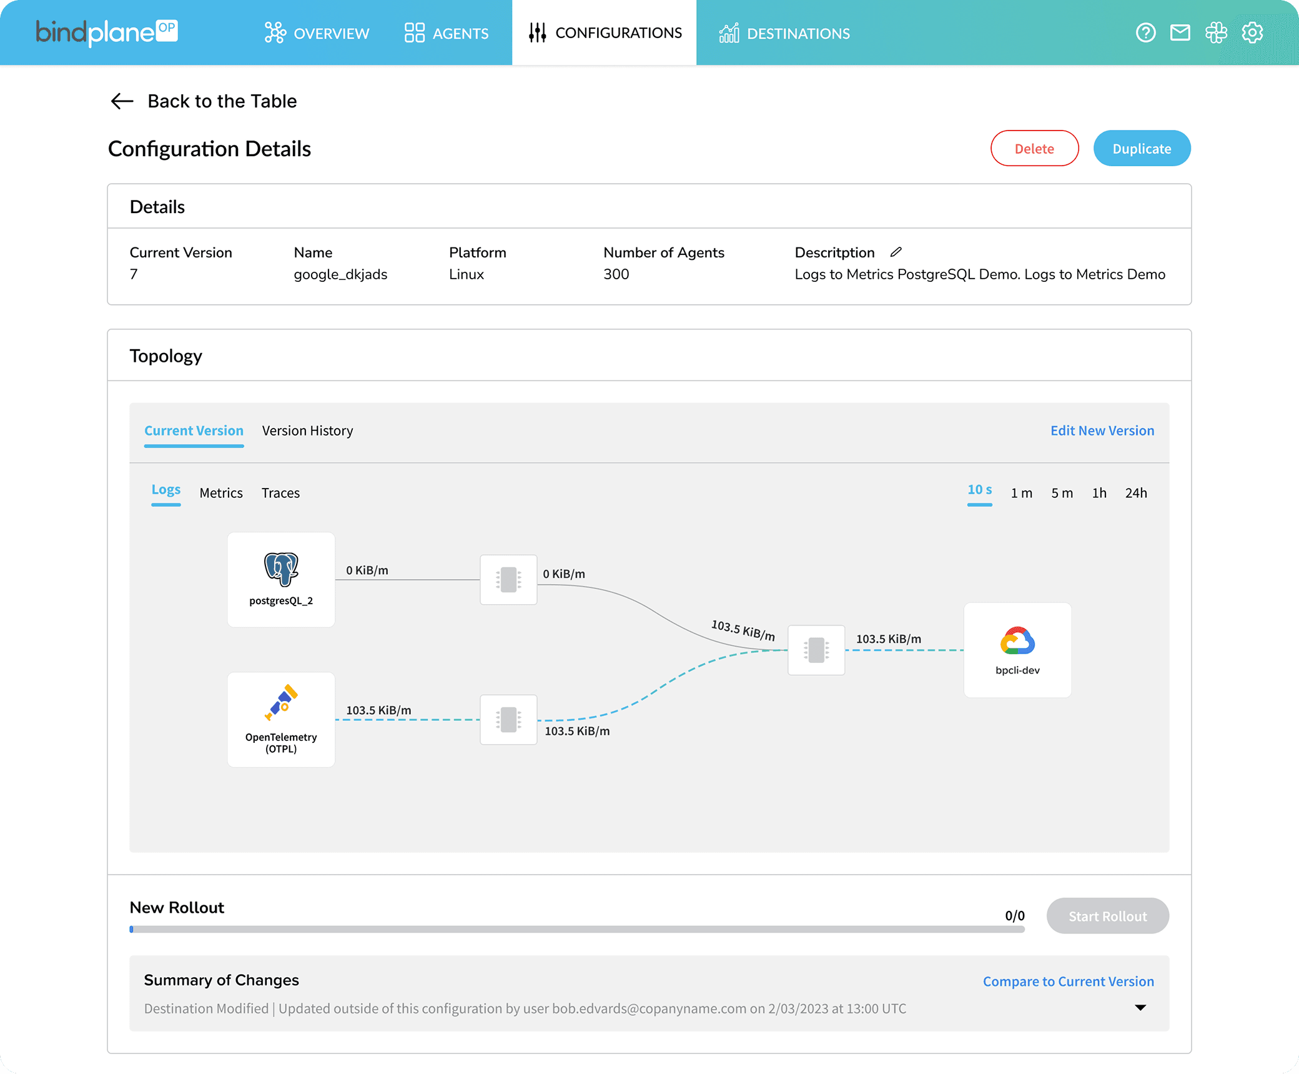Click the Slack community icon
The width and height of the screenshot is (1299, 1074).
pos(1216,32)
